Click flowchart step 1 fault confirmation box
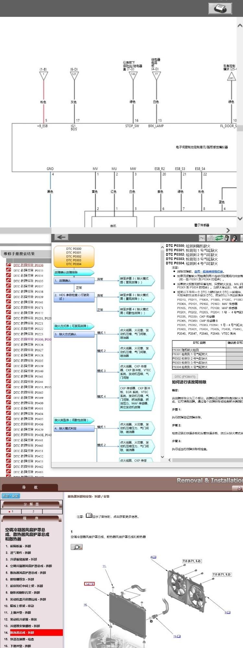 tap(74, 281)
